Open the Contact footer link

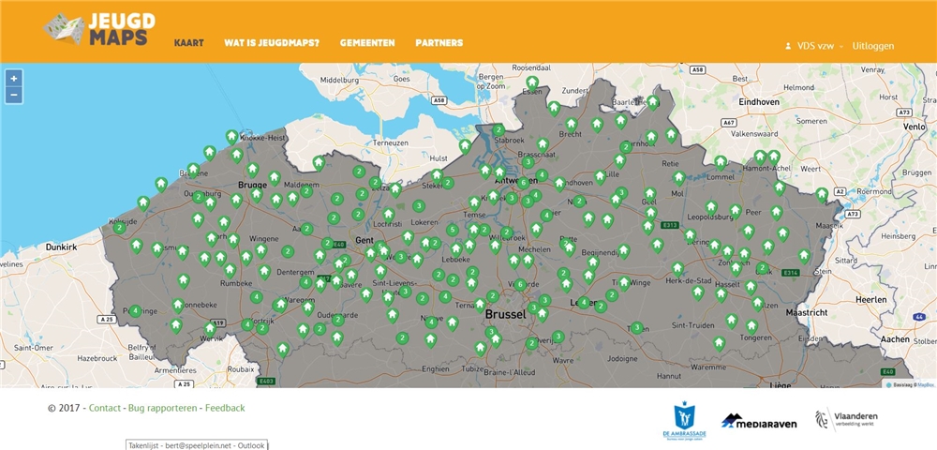click(x=105, y=408)
